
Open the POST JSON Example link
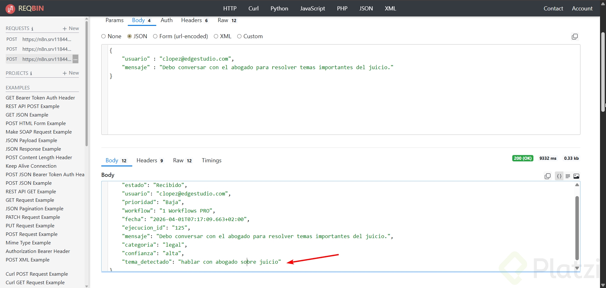tap(28, 183)
